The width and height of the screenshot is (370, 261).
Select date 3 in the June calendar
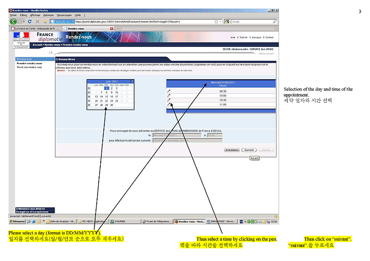(x=117, y=88)
